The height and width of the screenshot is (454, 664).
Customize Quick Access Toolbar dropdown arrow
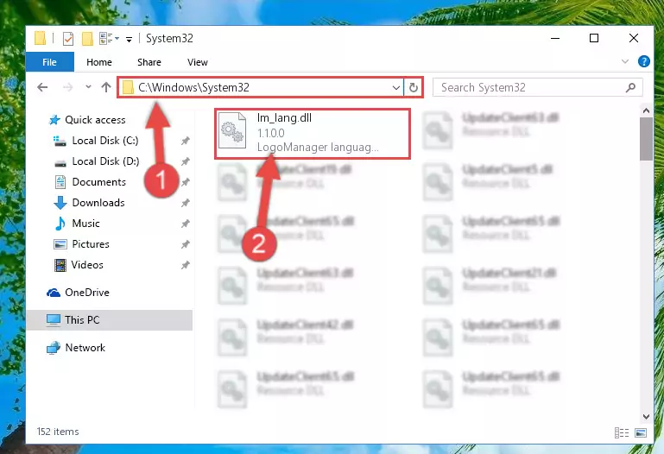point(129,40)
